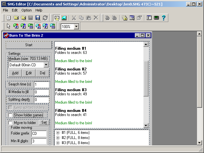Click the Add medium button
The height and width of the screenshot is (153, 204).
[15, 73]
